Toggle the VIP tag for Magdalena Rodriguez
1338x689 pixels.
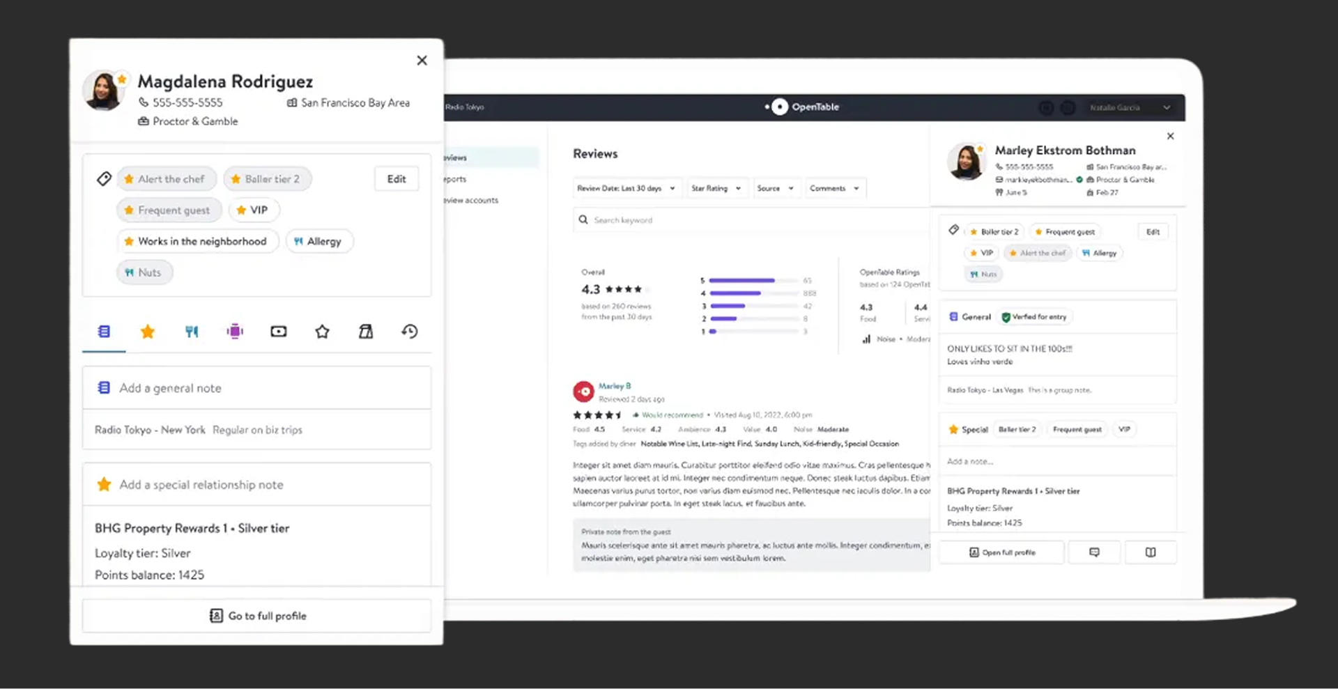tap(254, 210)
